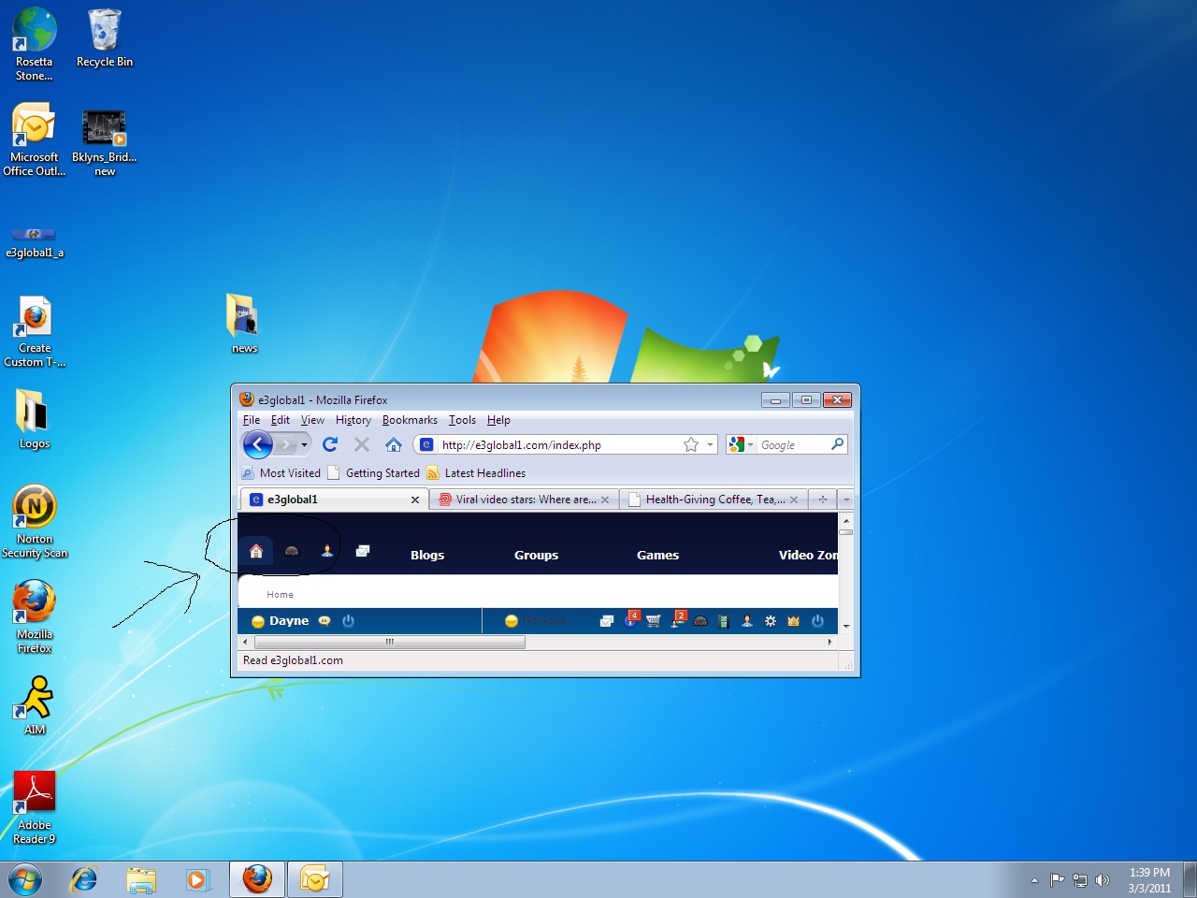The image size is (1197, 898).
Task: Click the crown icon in bottom bar
Action: point(794,621)
